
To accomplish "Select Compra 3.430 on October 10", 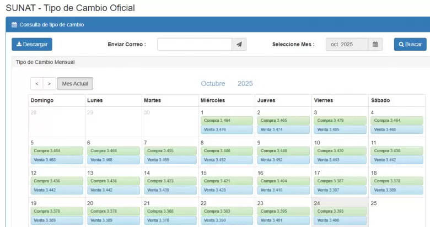I will 340,150.
